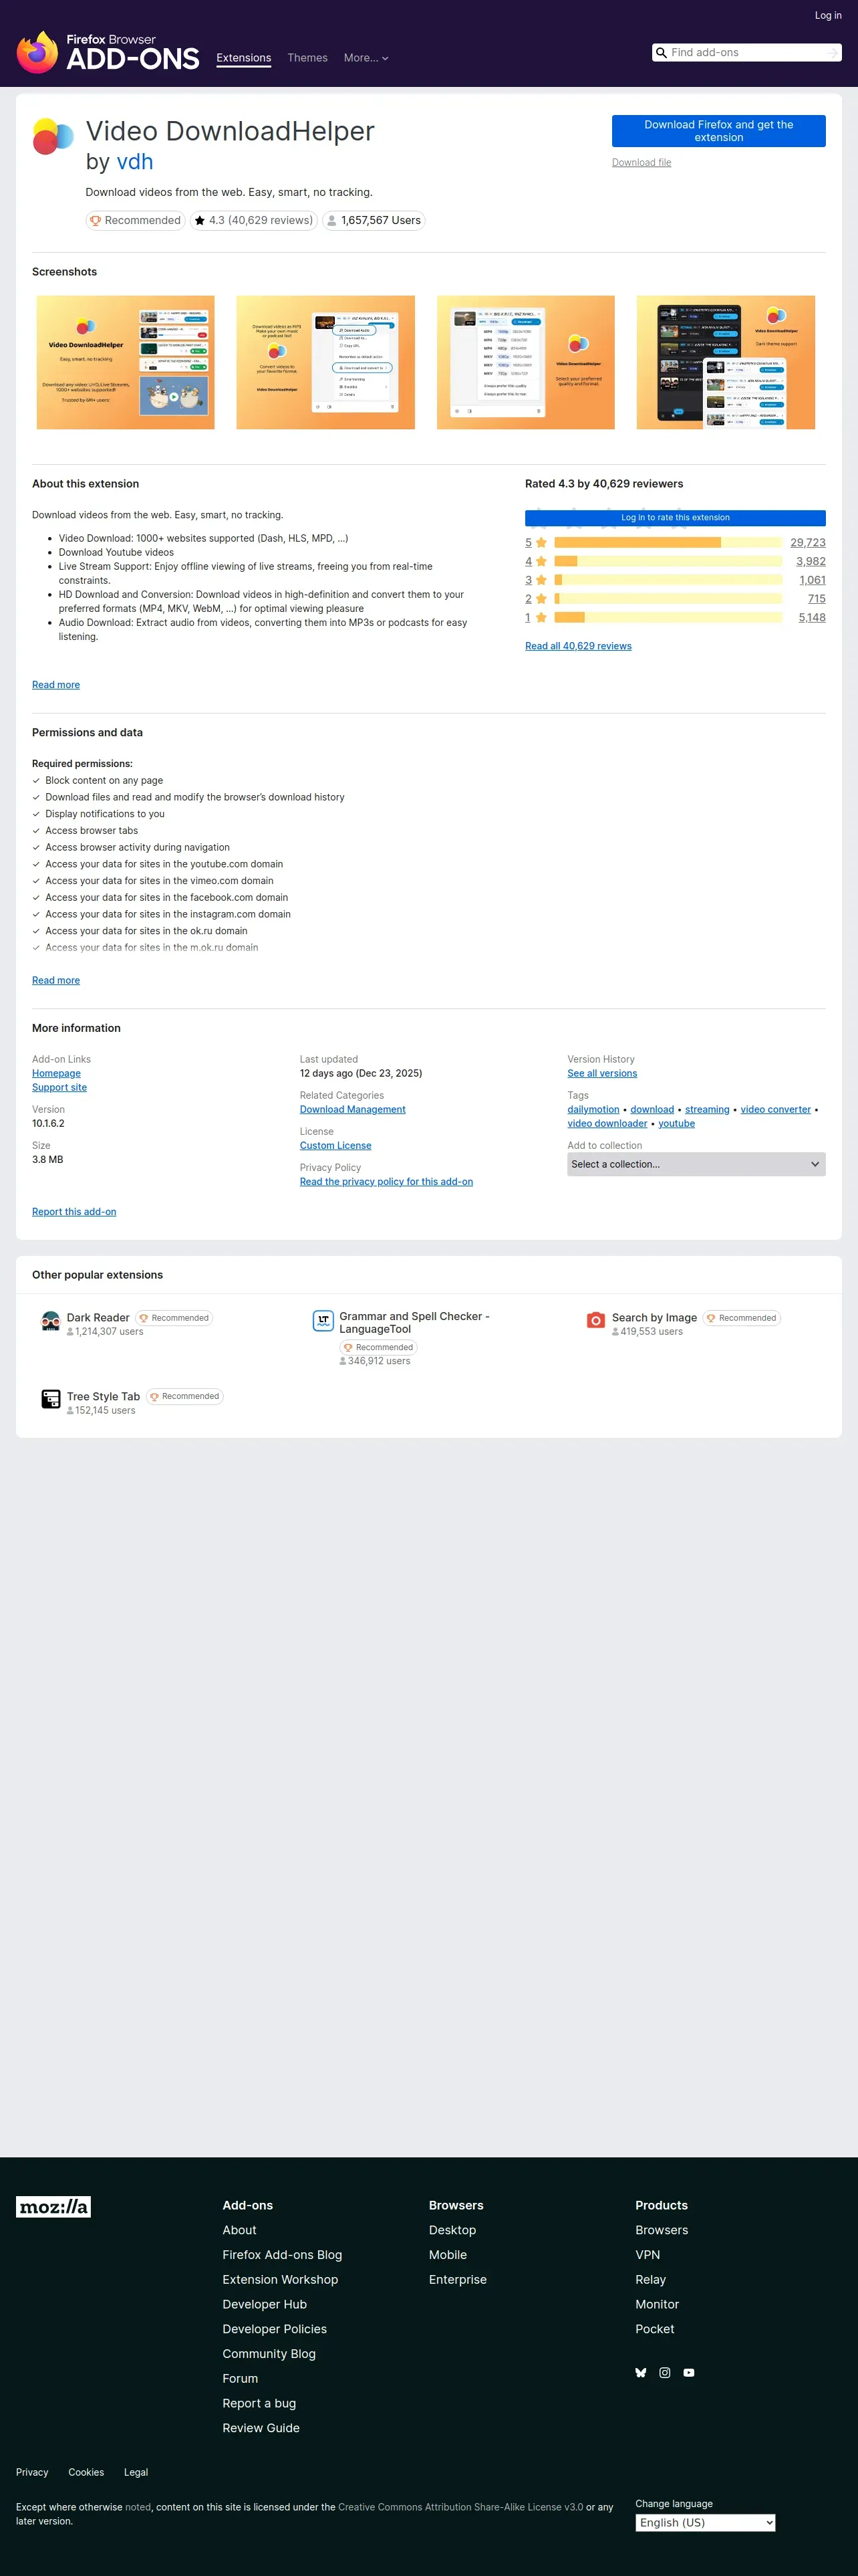The width and height of the screenshot is (858, 2576).
Task: Expand description with Read more link
Action: coord(56,685)
